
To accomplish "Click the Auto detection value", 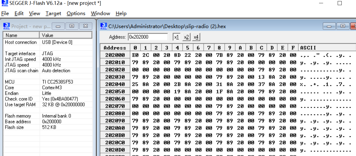I will tap(56, 70).
